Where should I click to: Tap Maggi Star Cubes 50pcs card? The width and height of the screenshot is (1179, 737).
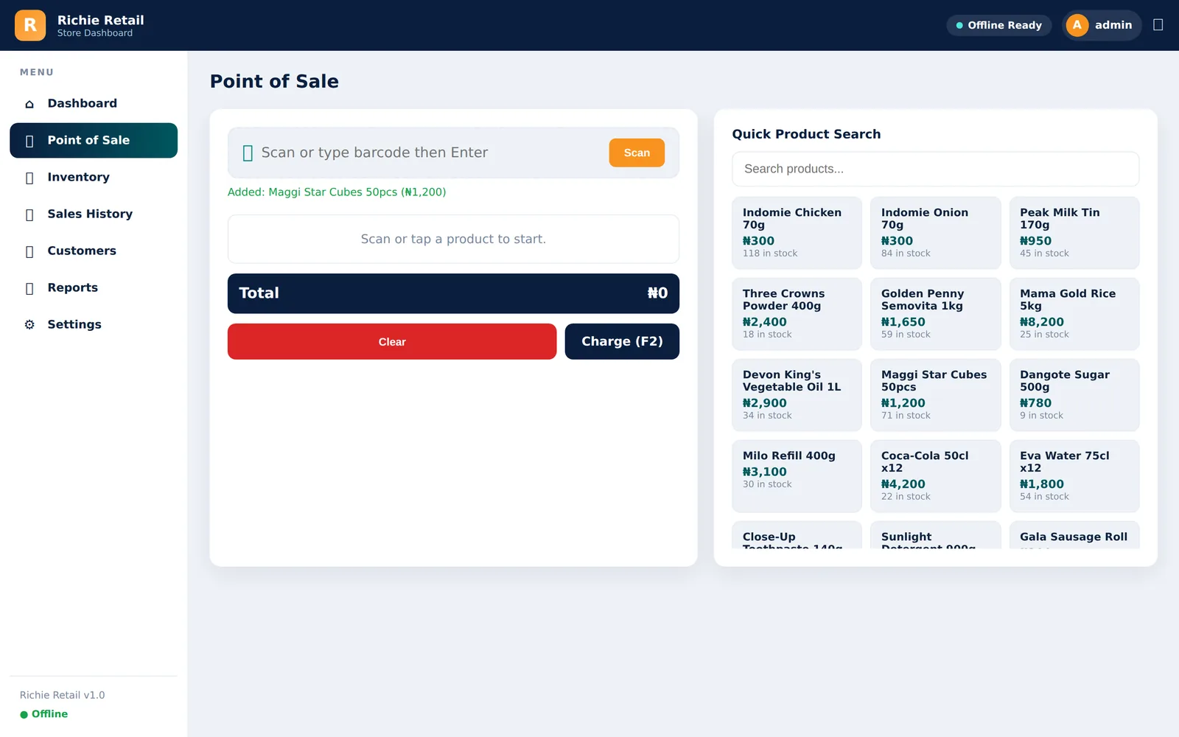tap(935, 395)
